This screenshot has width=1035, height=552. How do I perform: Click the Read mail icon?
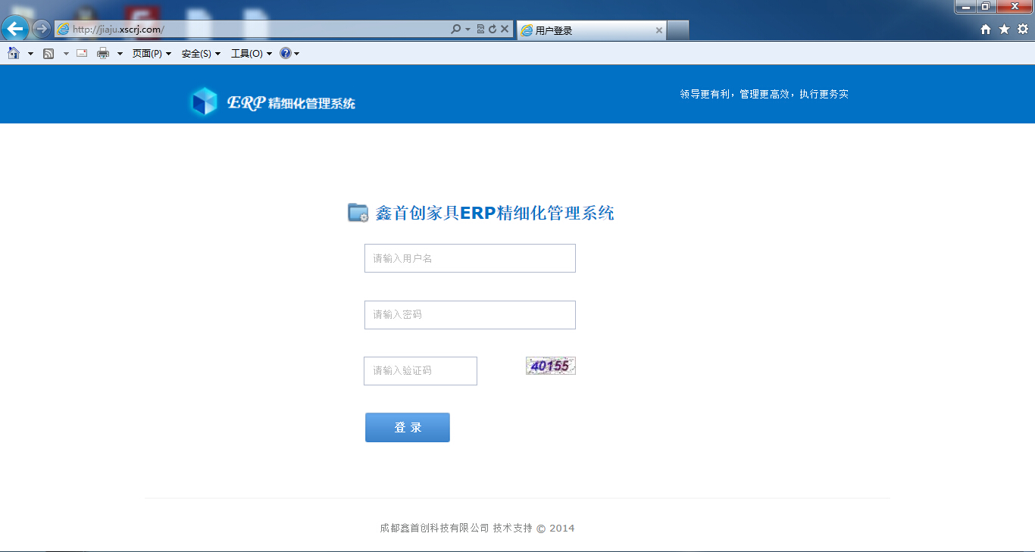click(x=82, y=53)
